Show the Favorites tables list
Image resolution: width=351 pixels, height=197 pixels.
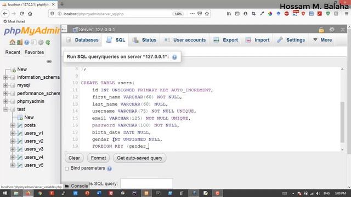pos(34,53)
